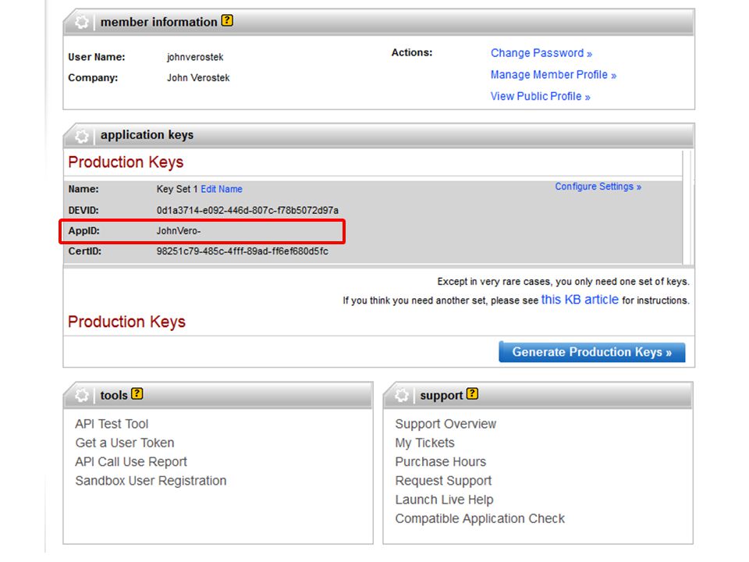Click the application keys gear icon
Screen dimensions: 749x562
82,136
